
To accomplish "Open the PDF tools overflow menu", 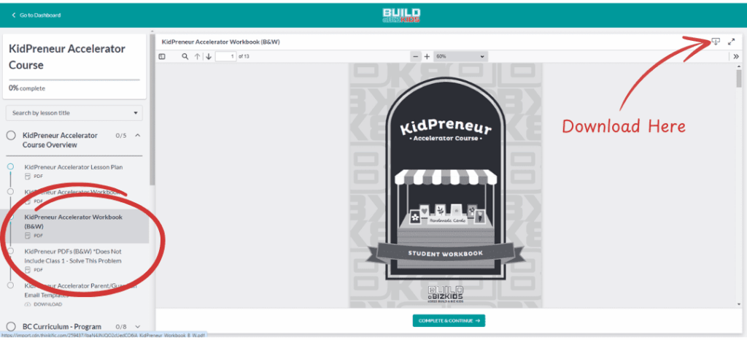I will (735, 57).
